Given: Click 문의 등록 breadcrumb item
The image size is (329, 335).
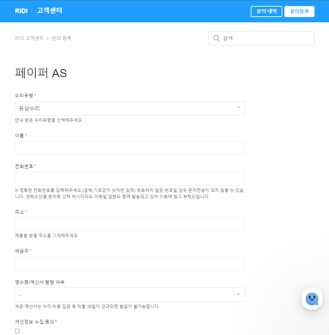Looking at the screenshot, I should tap(62, 38).
